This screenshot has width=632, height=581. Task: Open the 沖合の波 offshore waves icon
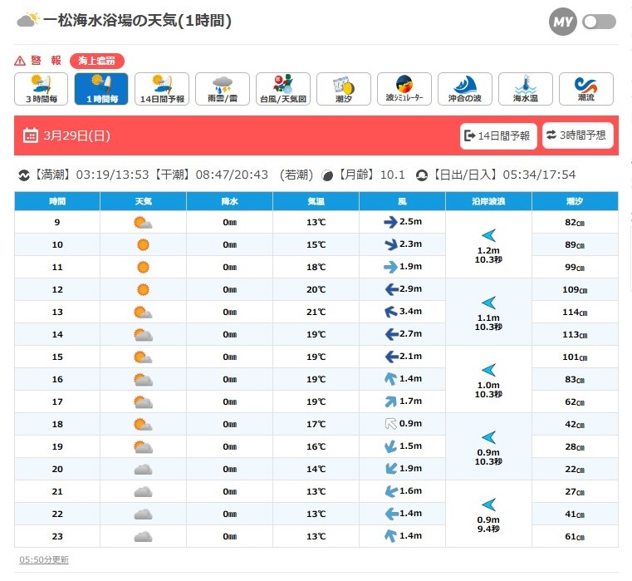click(465, 89)
